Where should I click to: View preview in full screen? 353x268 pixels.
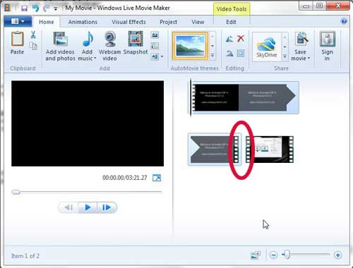[157, 178]
